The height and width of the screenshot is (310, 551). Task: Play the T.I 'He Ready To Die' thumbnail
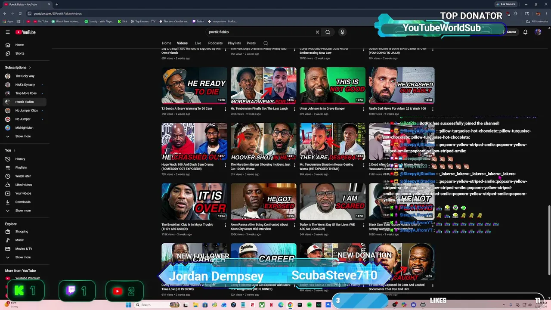click(x=194, y=85)
